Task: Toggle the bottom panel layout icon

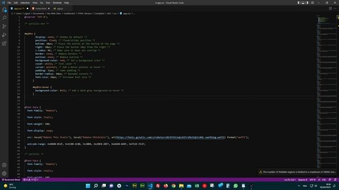Action: point(303,3)
